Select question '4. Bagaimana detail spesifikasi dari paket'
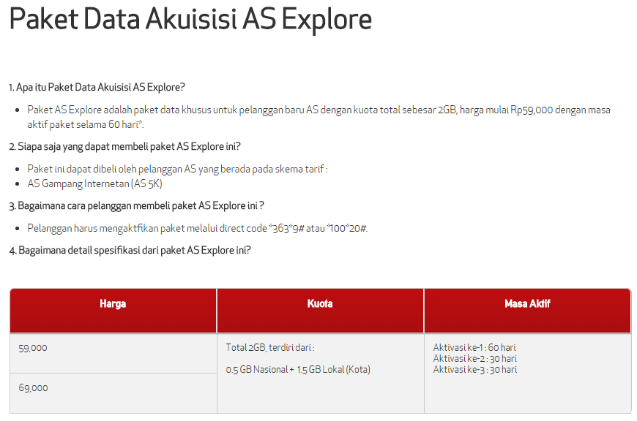 click(x=130, y=250)
